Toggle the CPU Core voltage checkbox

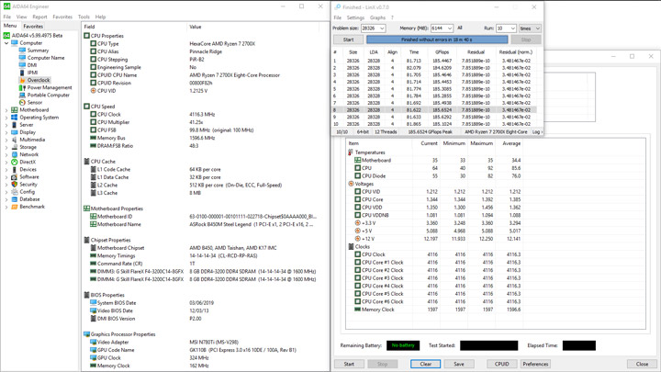tap(357, 199)
